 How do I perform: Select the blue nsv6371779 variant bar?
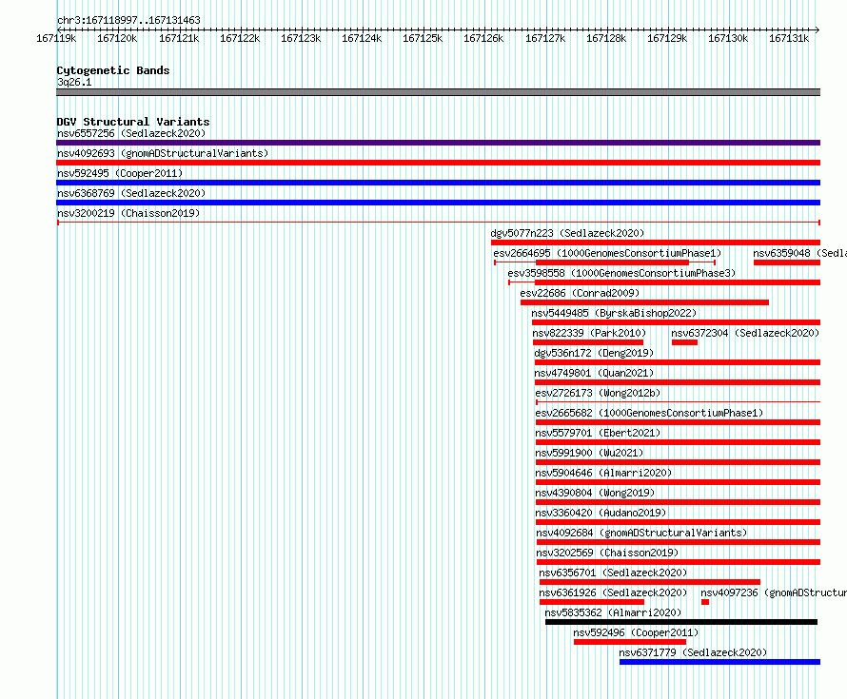click(x=719, y=662)
